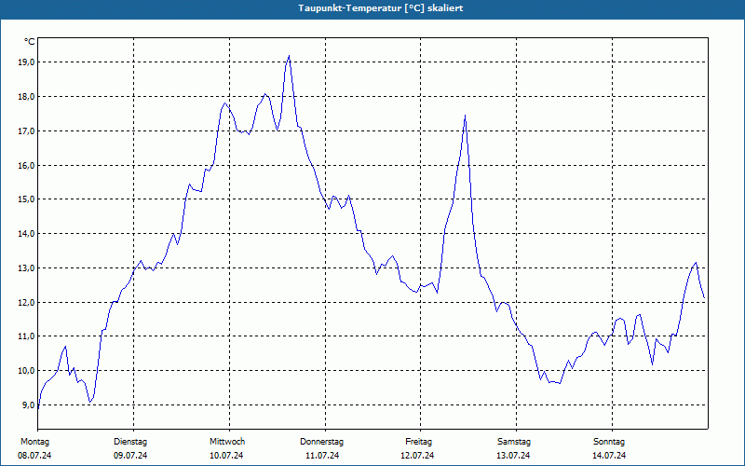Image resolution: width=745 pixels, height=466 pixels.
Task: Click the date 08.07.24
Action: 34,456
